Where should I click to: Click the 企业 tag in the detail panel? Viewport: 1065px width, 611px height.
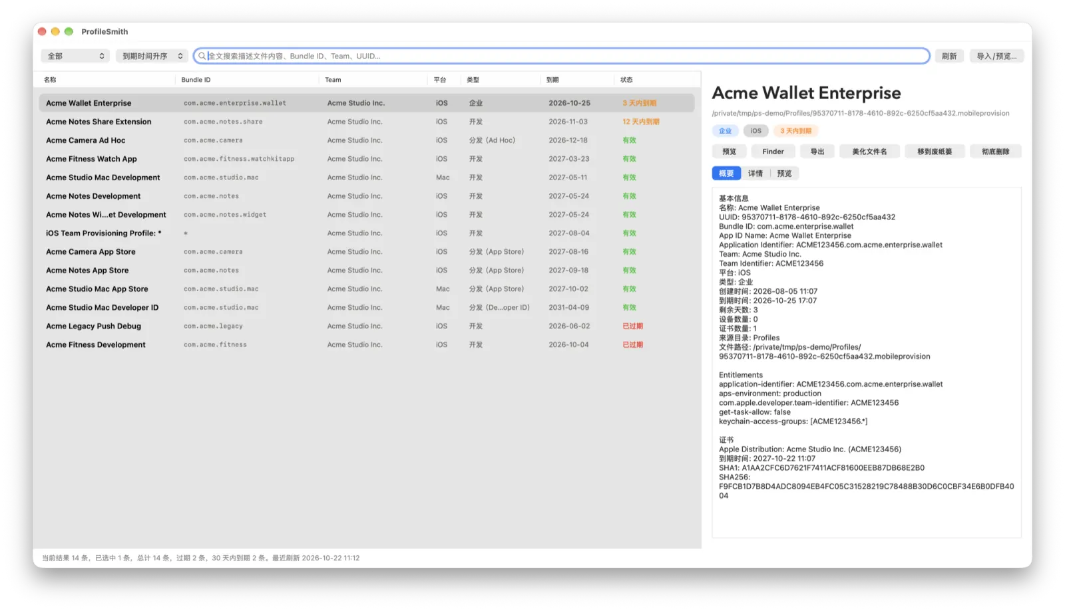[x=725, y=131]
